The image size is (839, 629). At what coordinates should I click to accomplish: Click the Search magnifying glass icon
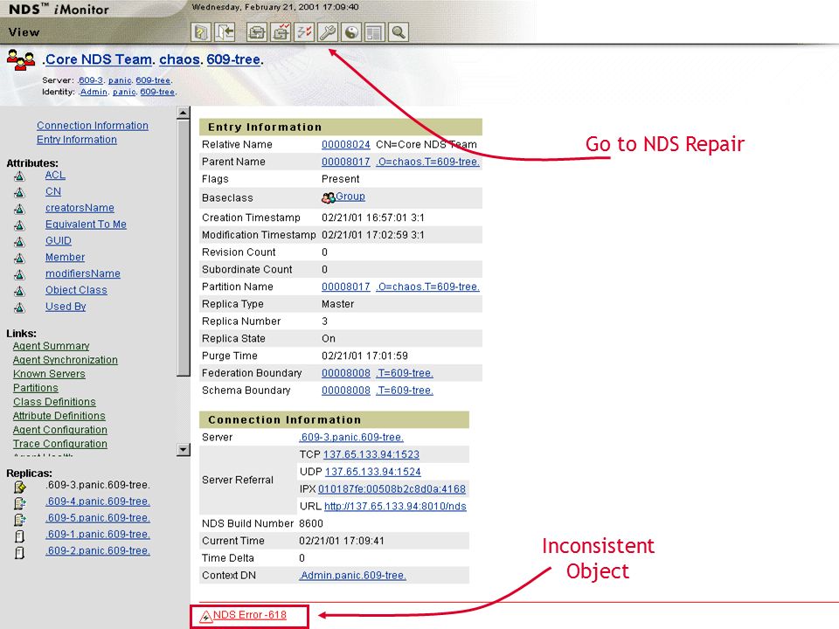click(x=399, y=32)
